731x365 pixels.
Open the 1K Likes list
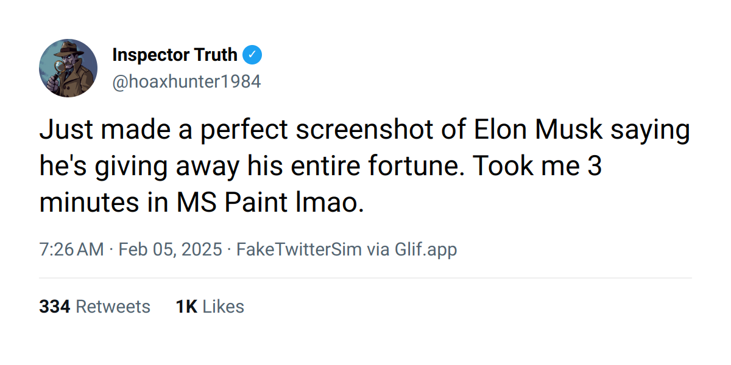[210, 307]
